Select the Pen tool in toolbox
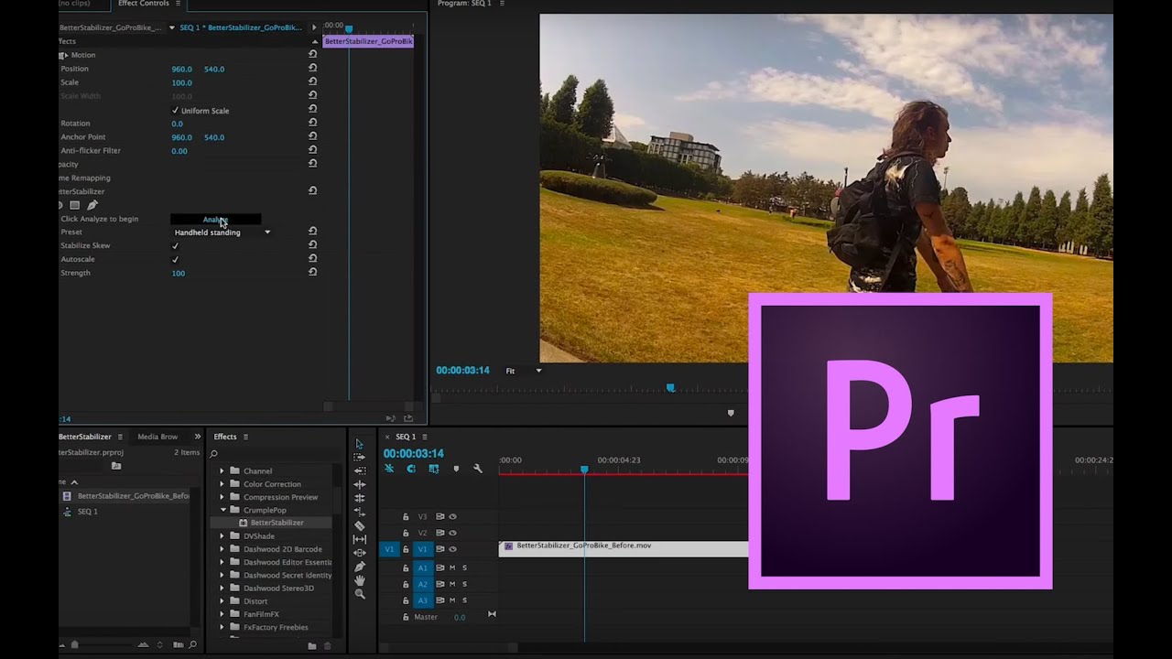Screen dimensions: 1172x659 pyautogui.click(x=359, y=567)
